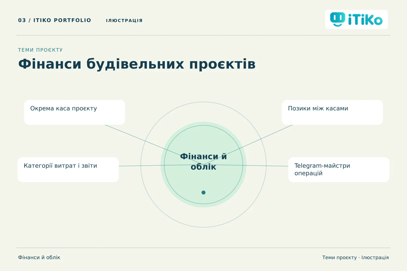The width and height of the screenshot is (407, 271).
Task: Click the footer text "Фінанси й облік"
Action: [x=39, y=257]
